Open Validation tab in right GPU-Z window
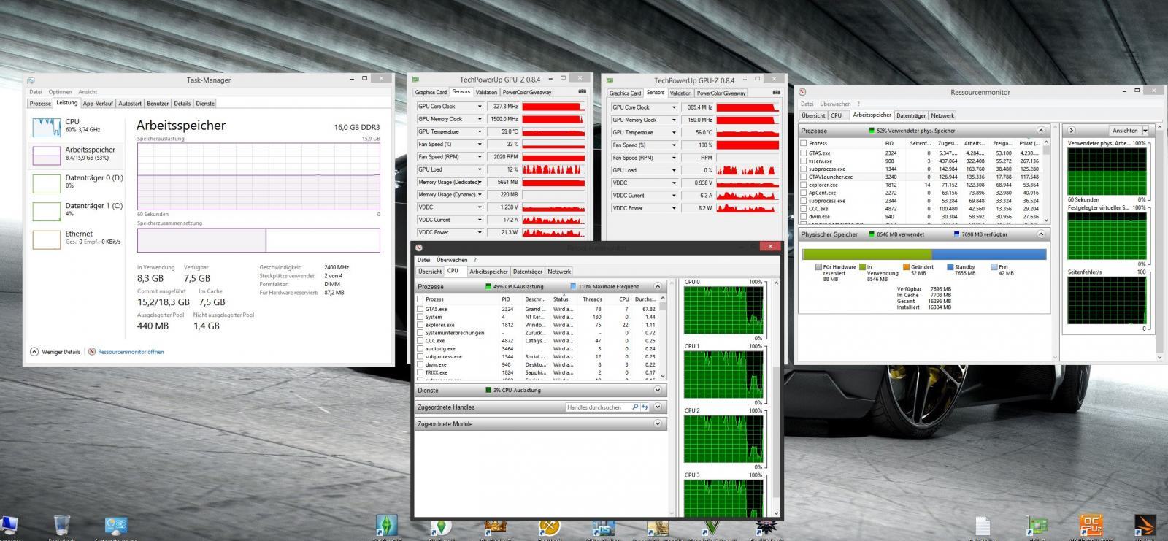 coord(680,93)
